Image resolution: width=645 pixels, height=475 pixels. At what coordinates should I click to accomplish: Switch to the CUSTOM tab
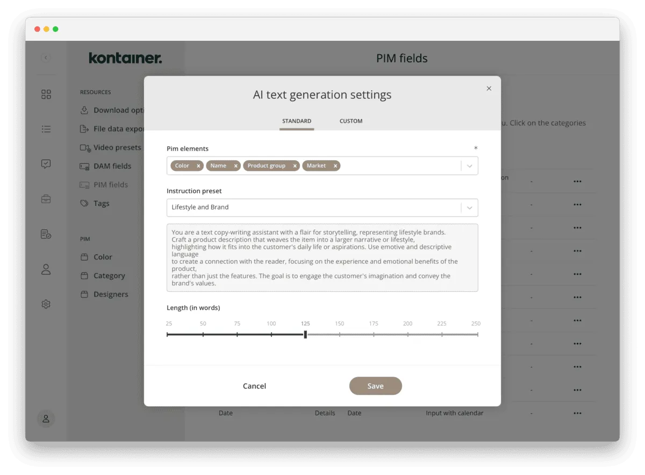pyautogui.click(x=351, y=121)
